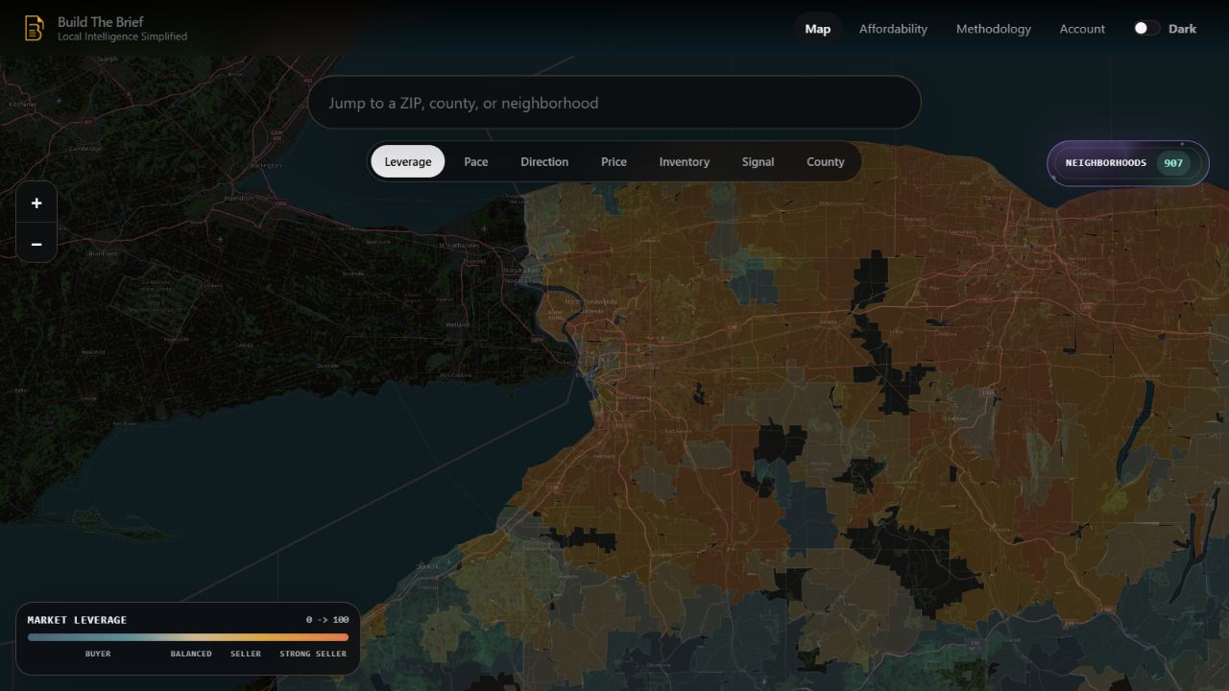Click the Build The Brief logo icon
Image resolution: width=1229 pixels, height=691 pixels.
tap(34, 29)
